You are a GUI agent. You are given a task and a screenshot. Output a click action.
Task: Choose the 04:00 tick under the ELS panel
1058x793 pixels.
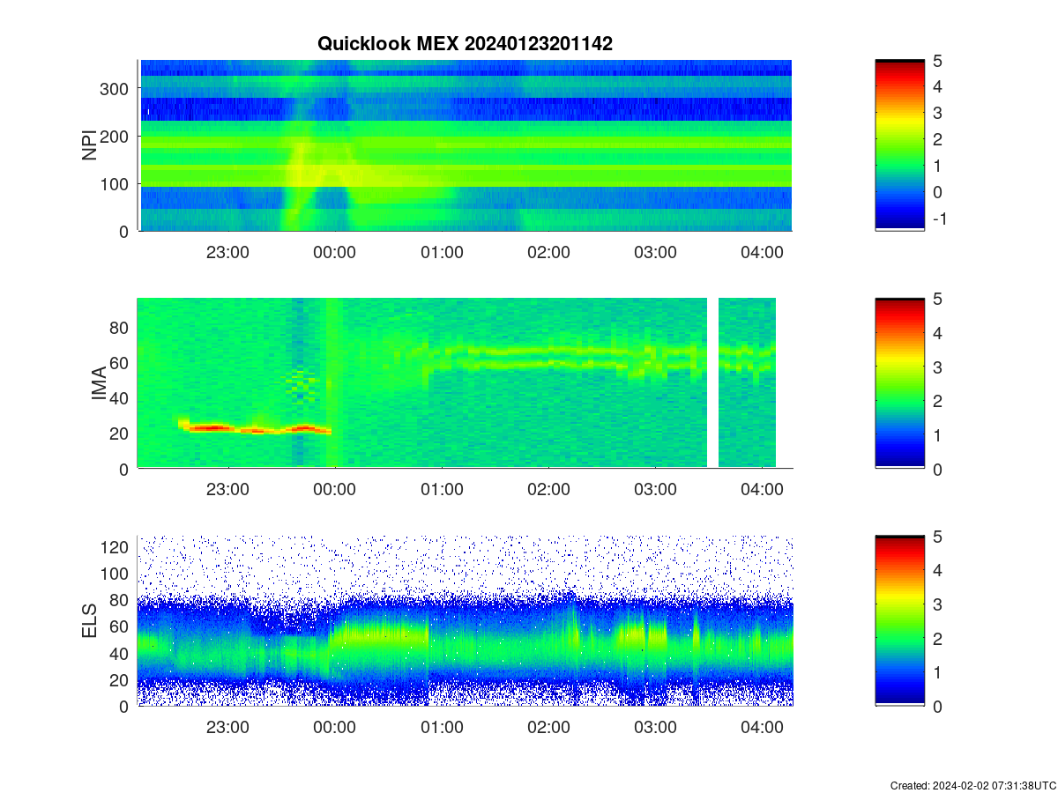tap(762, 728)
